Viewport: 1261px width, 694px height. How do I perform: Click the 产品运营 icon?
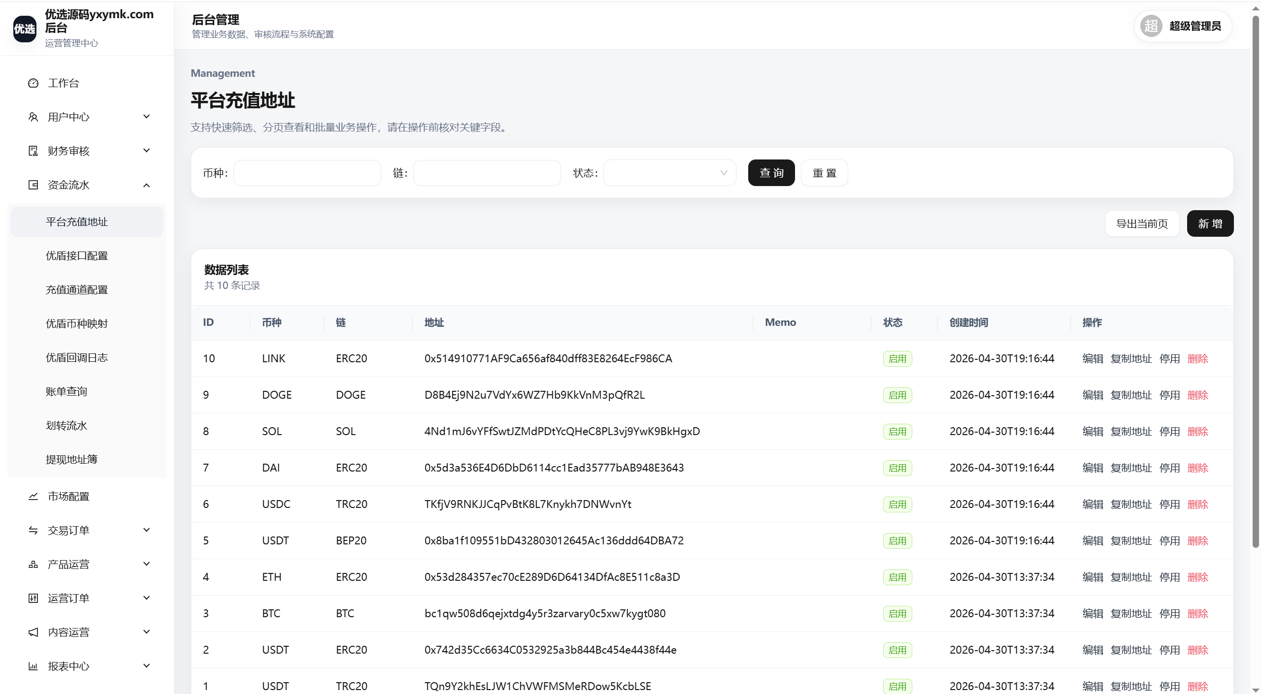click(x=33, y=565)
